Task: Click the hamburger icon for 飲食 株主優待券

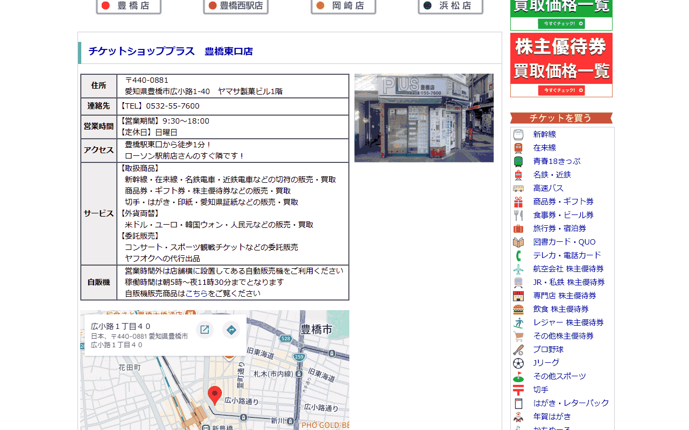Action: [518, 309]
